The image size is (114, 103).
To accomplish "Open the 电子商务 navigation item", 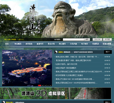I will pos(84,44).
